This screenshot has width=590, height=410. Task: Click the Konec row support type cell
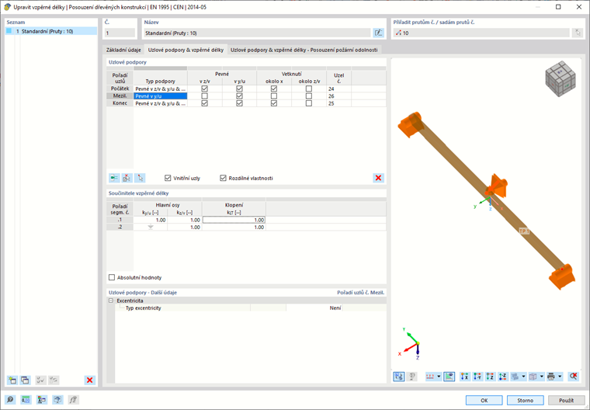click(161, 103)
